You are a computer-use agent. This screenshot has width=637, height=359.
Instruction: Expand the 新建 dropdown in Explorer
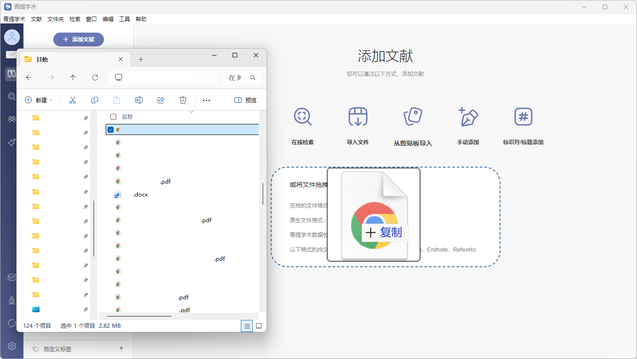(39, 100)
